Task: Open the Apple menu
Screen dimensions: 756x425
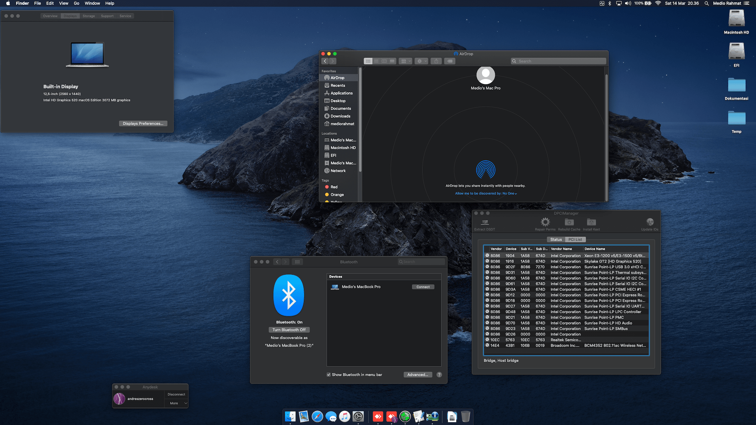Action: pyautogui.click(x=8, y=3)
